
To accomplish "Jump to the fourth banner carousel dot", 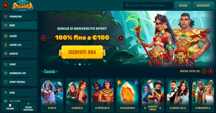I will pos(89,64).
